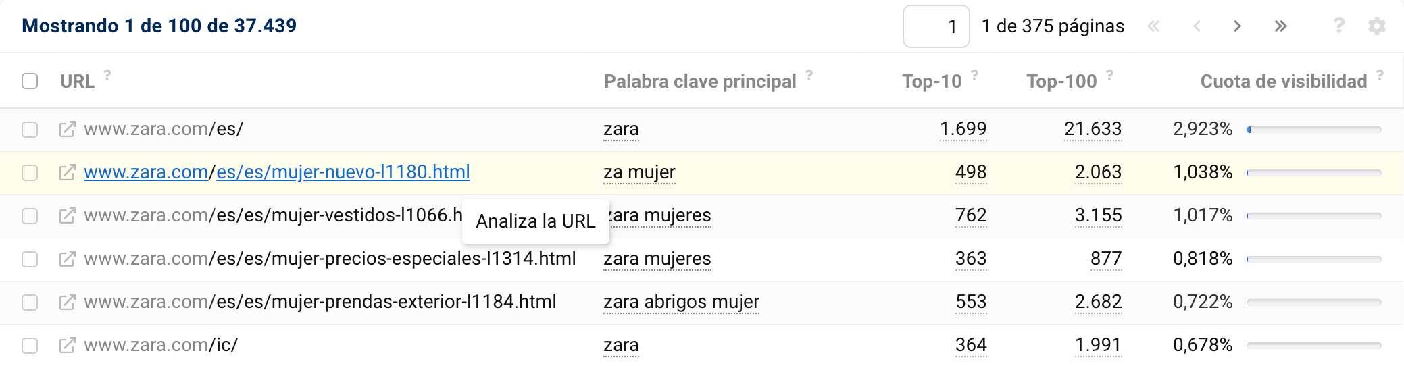
Task: Sort by Cuota de visibilidad header
Action: pos(1283,82)
